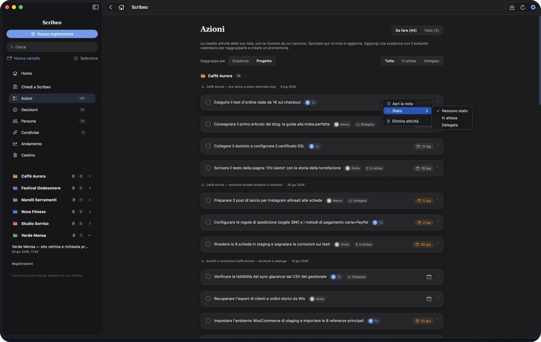Open Persone in sidebar
Screen dimensions: 541x342
pos(52,121)
